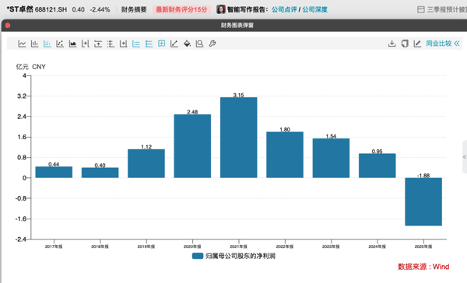Toggle the blue horizontal gridlines icon
Image resolution: width=467 pixels, height=283 pixels.
[149, 44]
